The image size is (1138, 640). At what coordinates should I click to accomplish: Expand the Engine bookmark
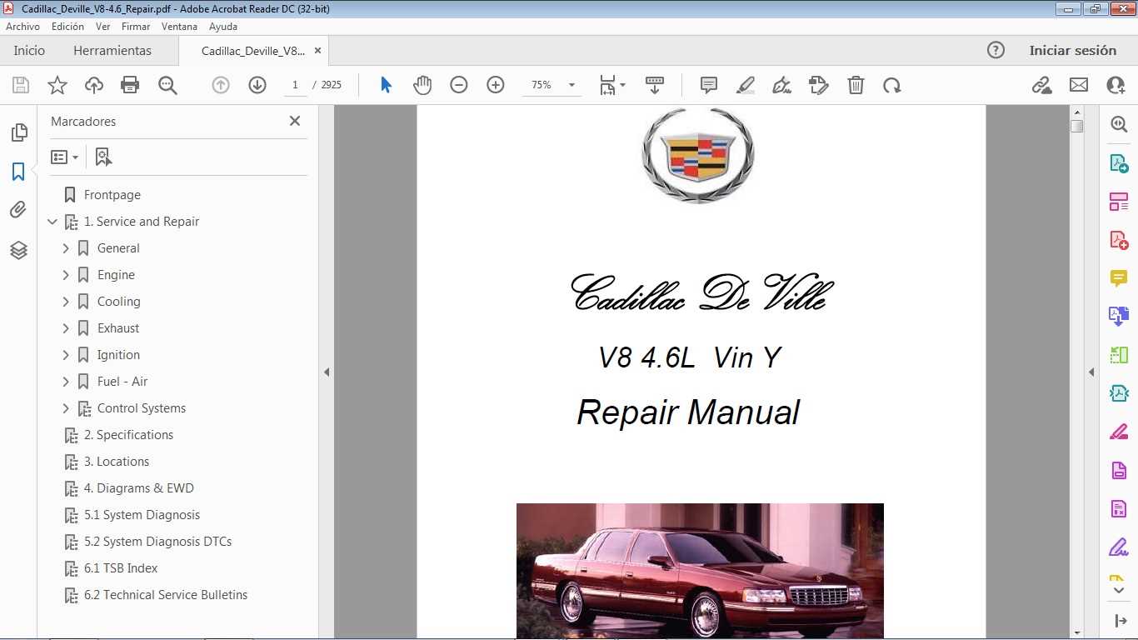(66, 275)
